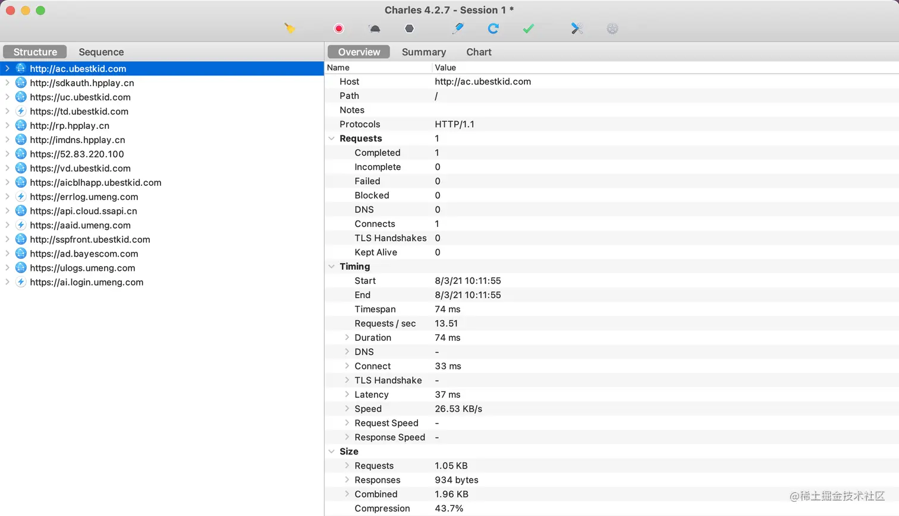
Task: Click the lightning icon beside aaid.umeng.com
Action: pos(21,225)
